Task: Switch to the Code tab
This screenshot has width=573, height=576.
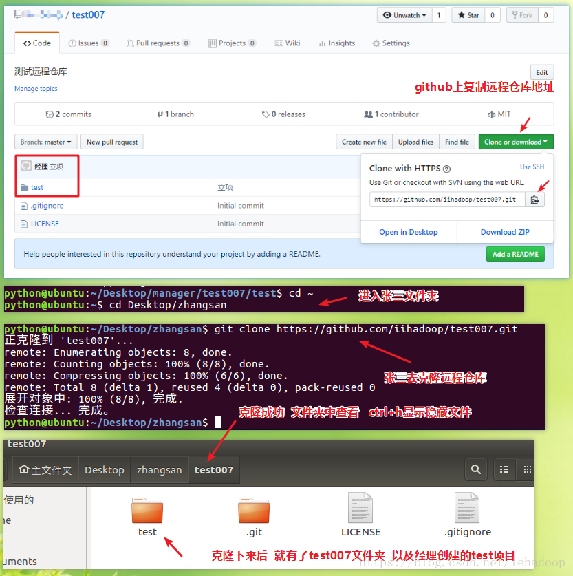Action: tap(37, 43)
